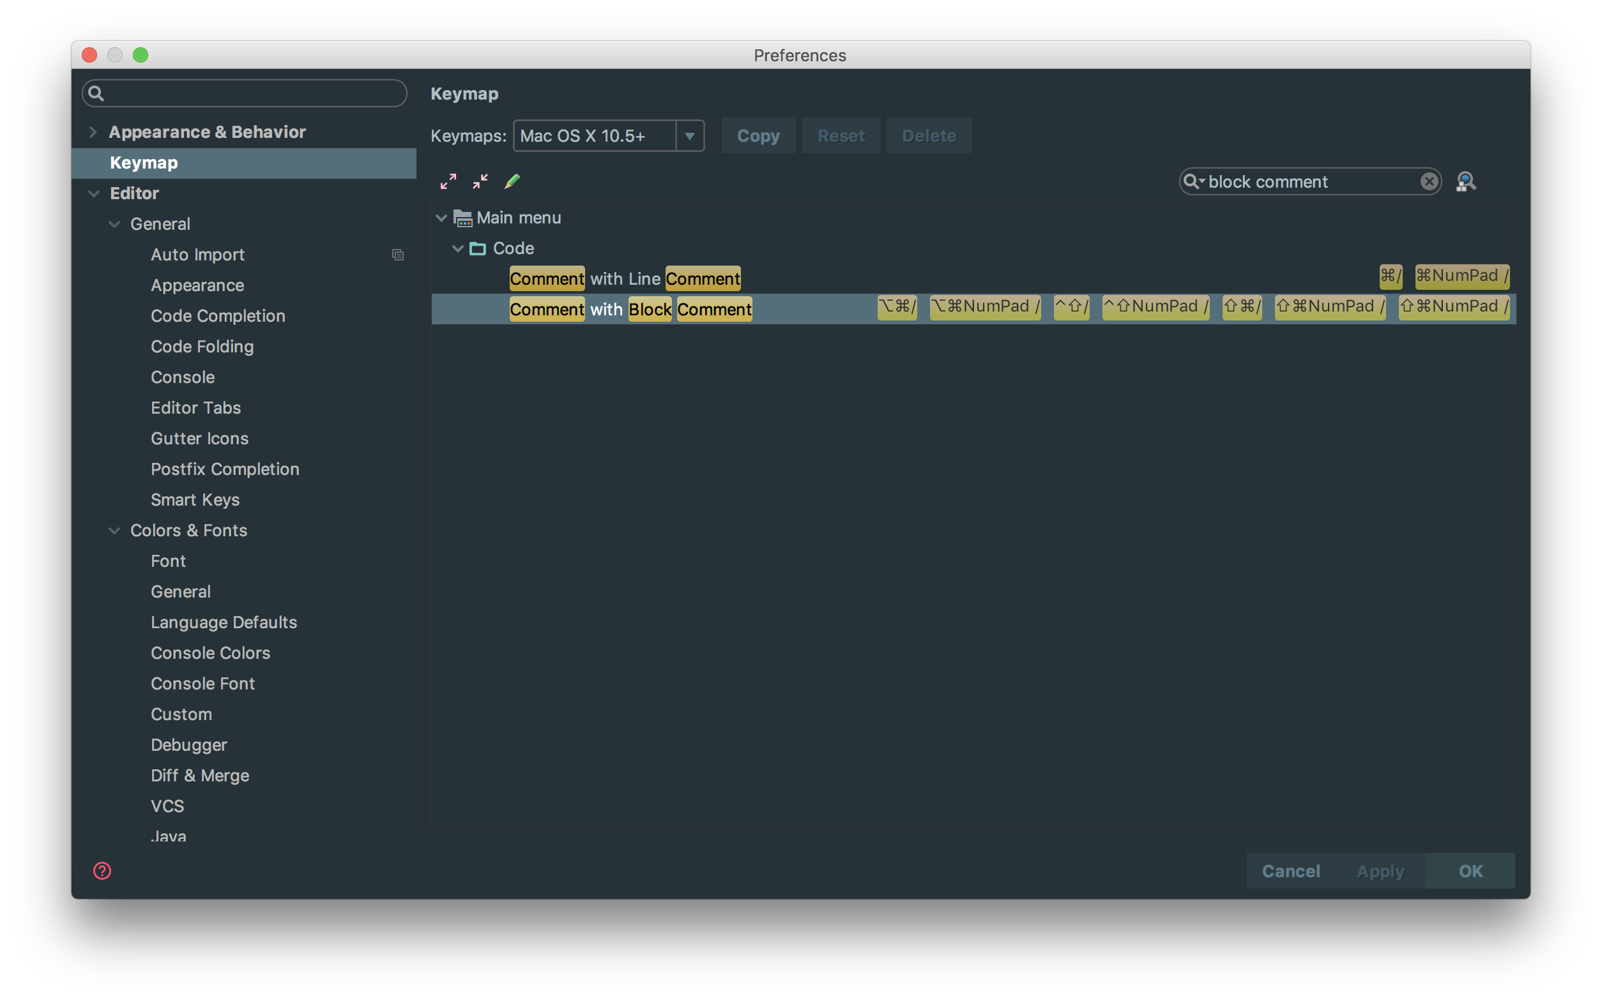The height and width of the screenshot is (1001, 1602).
Task: Focus the block comment keymap search field
Action: (x=1310, y=181)
